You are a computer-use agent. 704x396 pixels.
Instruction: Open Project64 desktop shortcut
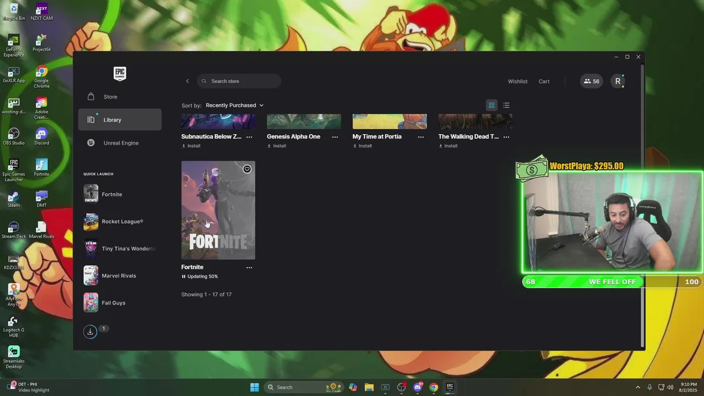pos(42,43)
